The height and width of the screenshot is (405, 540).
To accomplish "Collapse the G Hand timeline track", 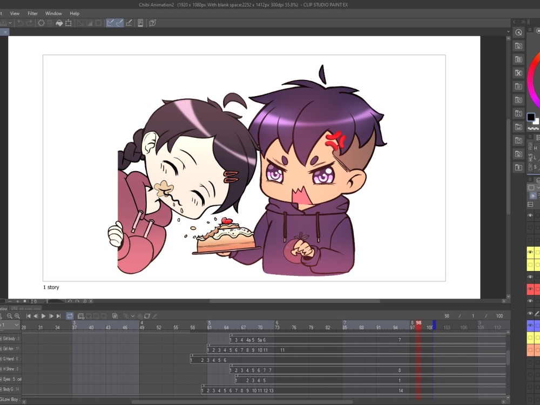I will (x=1, y=359).
